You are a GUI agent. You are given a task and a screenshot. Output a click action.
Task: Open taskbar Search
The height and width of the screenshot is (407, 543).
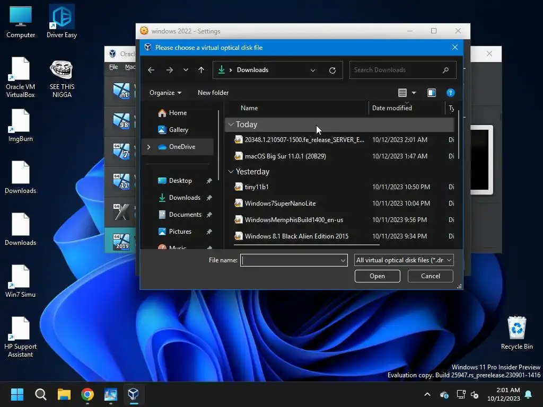(x=40, y=394)
